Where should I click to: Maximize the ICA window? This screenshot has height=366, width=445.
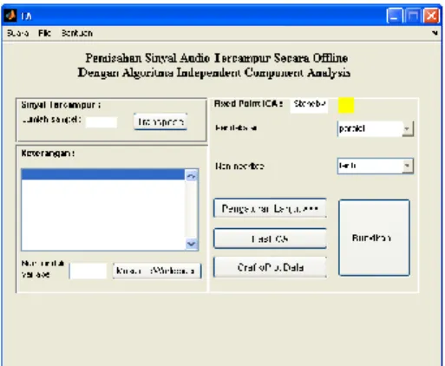413,16
